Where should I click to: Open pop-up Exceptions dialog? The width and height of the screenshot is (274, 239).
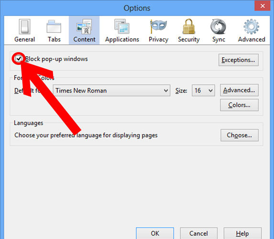point(238,60)
